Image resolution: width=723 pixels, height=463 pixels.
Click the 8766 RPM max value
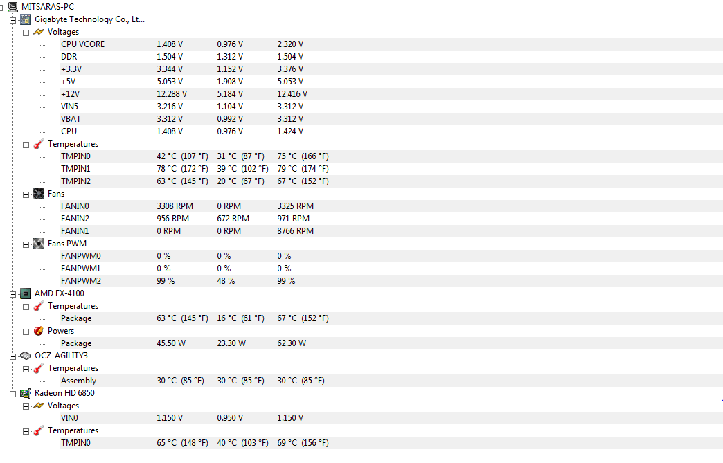(296, 231)
